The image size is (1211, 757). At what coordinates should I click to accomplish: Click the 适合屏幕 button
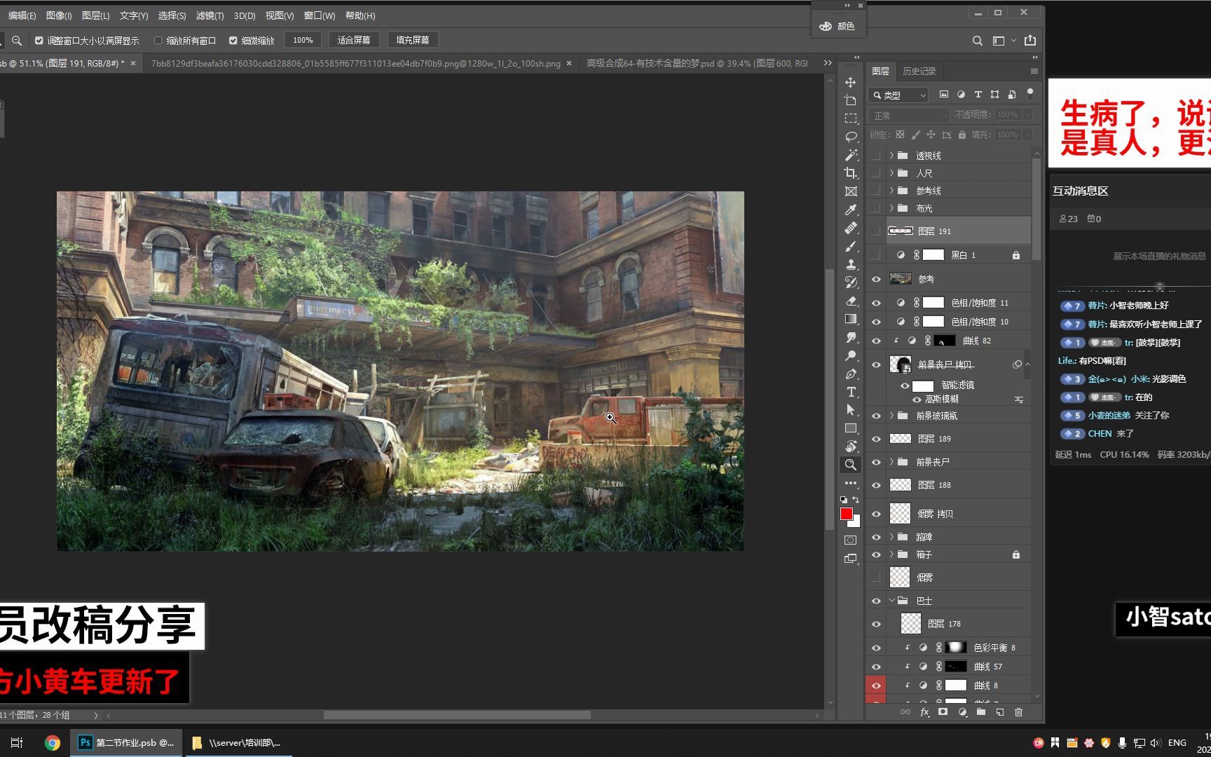354,41
